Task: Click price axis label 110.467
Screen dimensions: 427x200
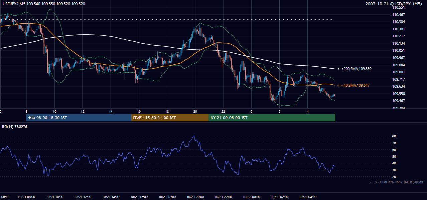Action: (x=399, y=15)
